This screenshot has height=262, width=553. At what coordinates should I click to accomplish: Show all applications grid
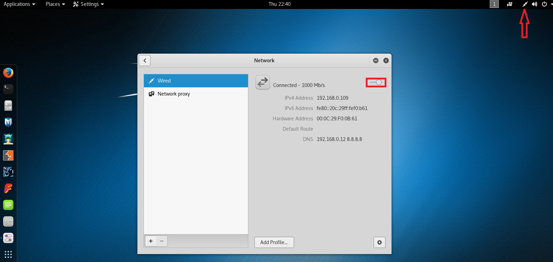pyautogui.click(x=8, y=254)
